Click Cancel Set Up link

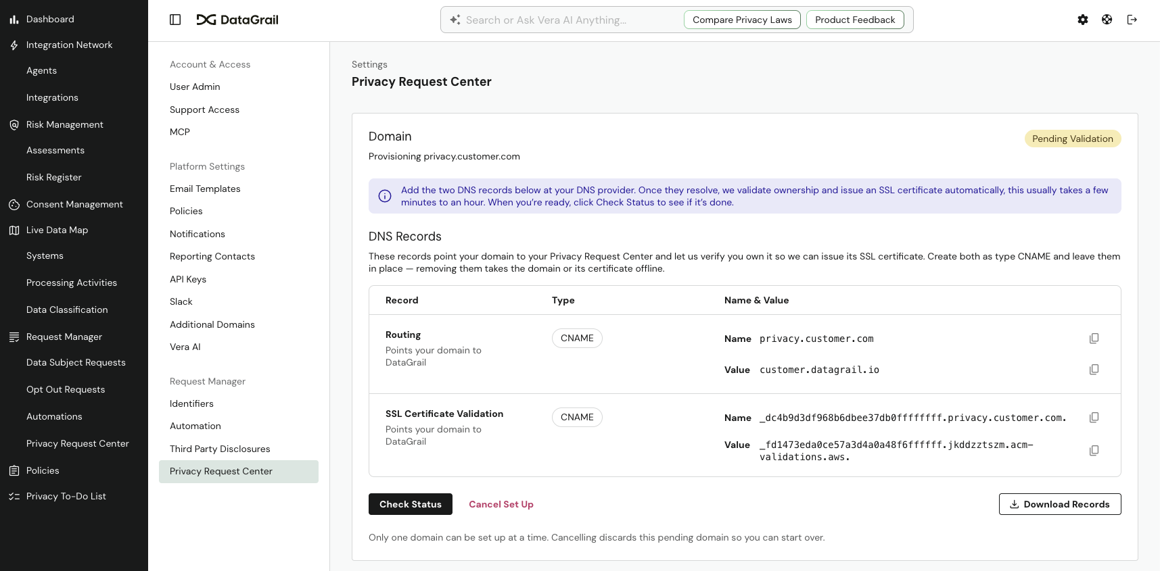501,504
